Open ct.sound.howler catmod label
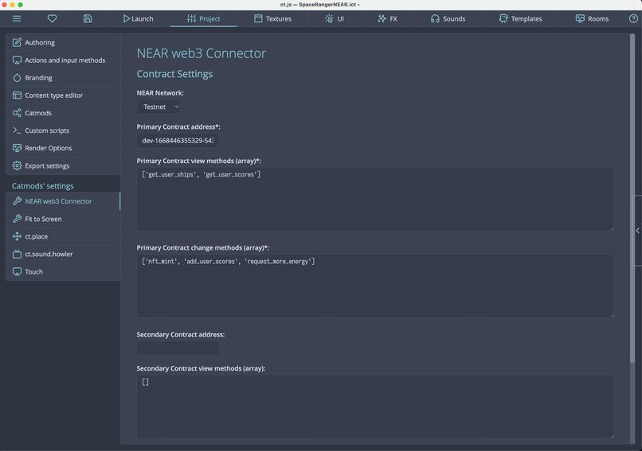Screen dimensions: 642x451 [x=49, y=254]
